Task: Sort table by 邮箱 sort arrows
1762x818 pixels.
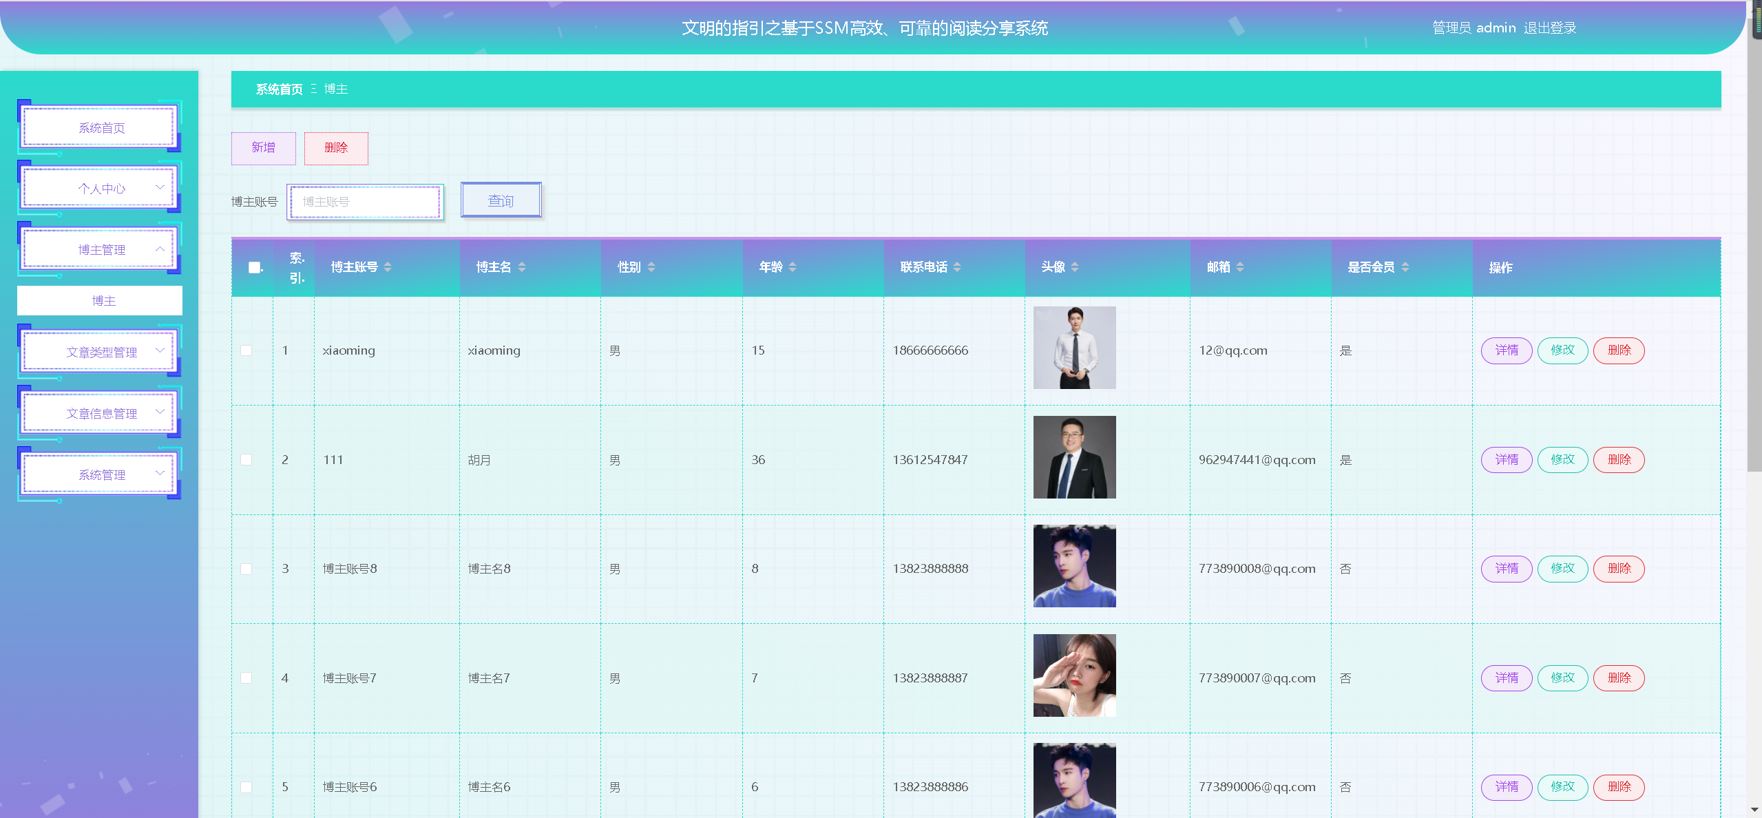Action: click(x=1240, y=267)
